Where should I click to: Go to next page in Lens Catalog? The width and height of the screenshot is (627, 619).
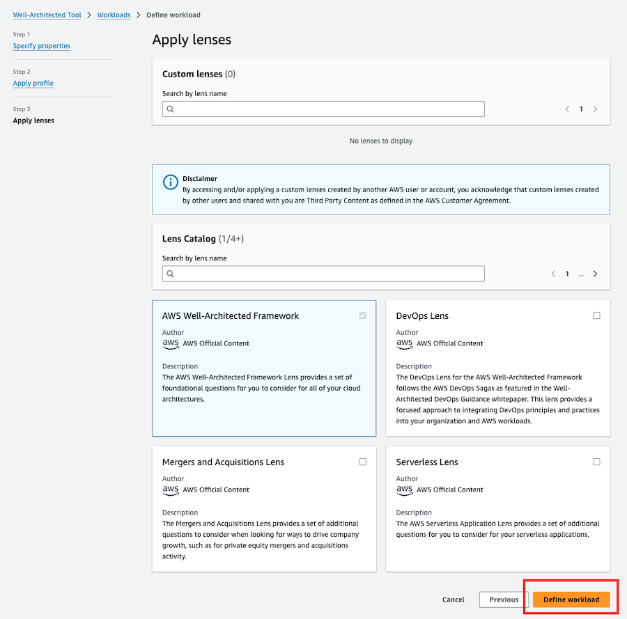[x=595, y=274]
